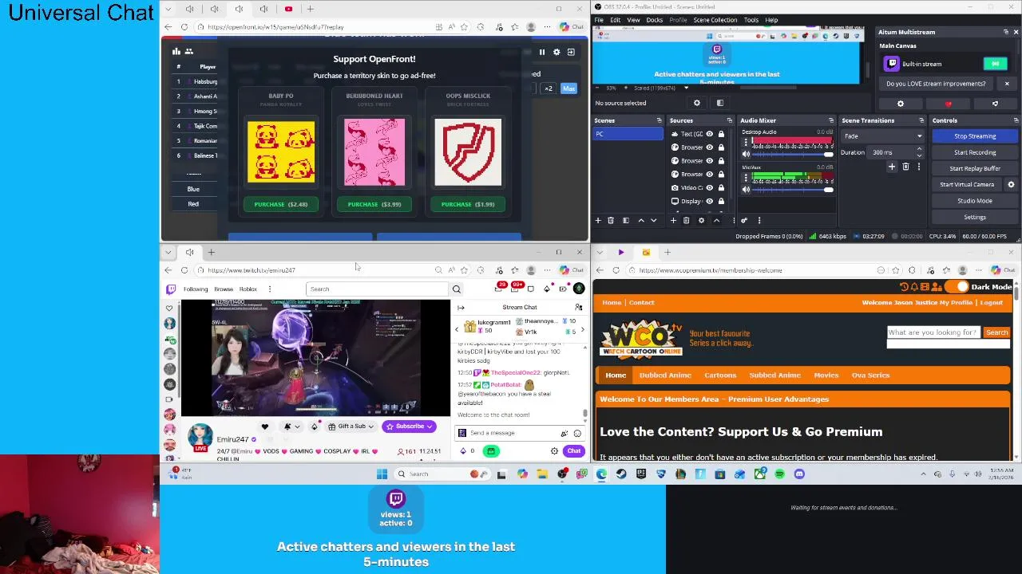Viewport: 1022px width, 574px height.
Task: Click Start Recording in OBS
Action: pos(975,152)
